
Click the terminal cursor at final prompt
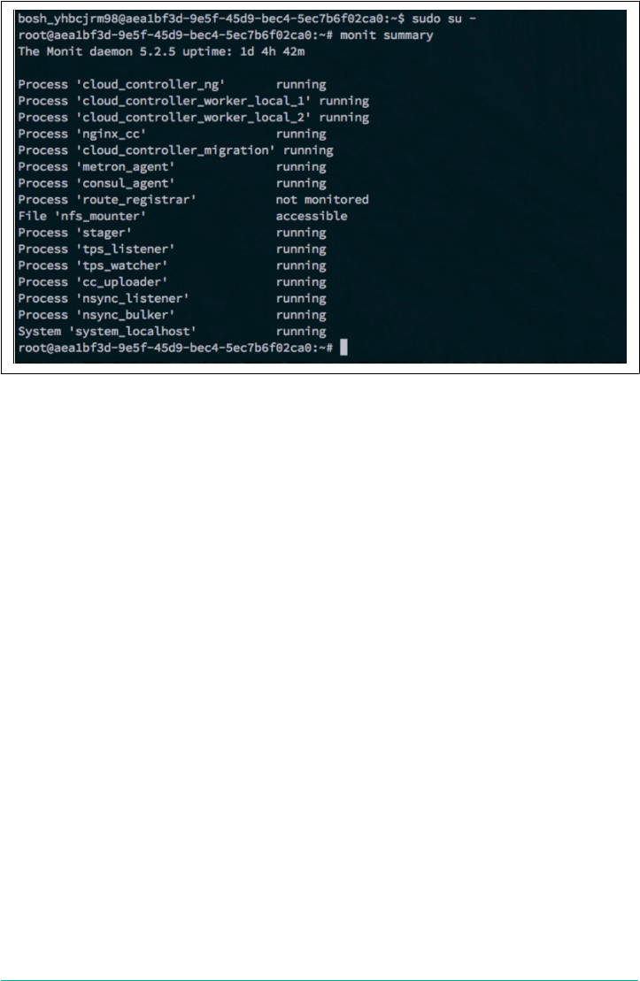343,348
